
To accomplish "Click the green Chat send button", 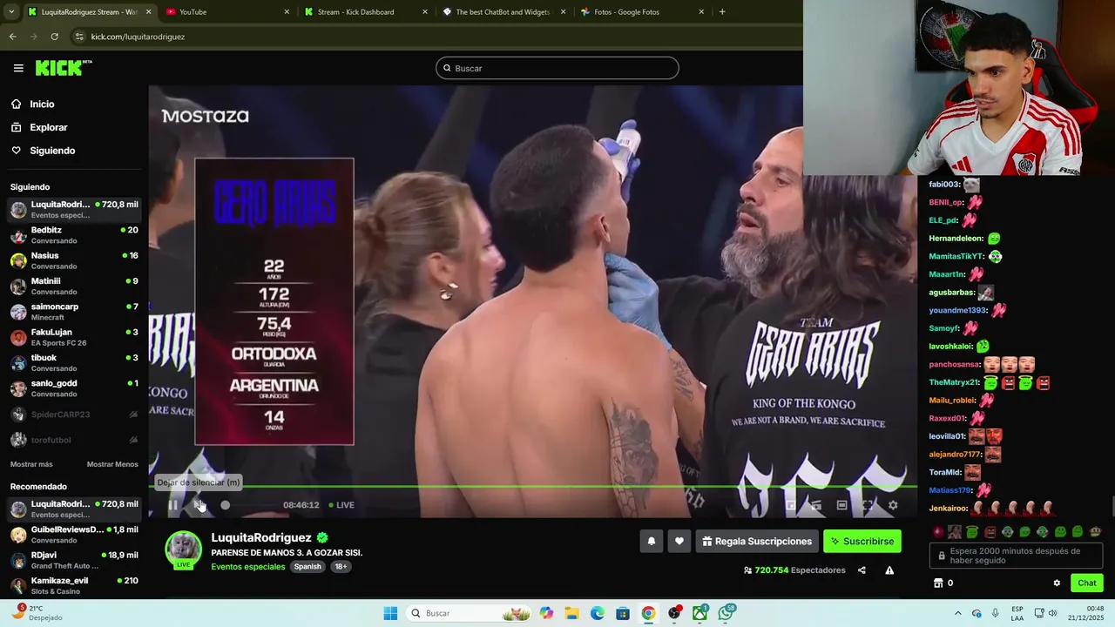I will click(1087, 583).
